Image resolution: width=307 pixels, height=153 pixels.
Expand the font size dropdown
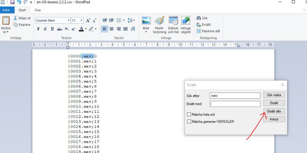pos(82,21)
